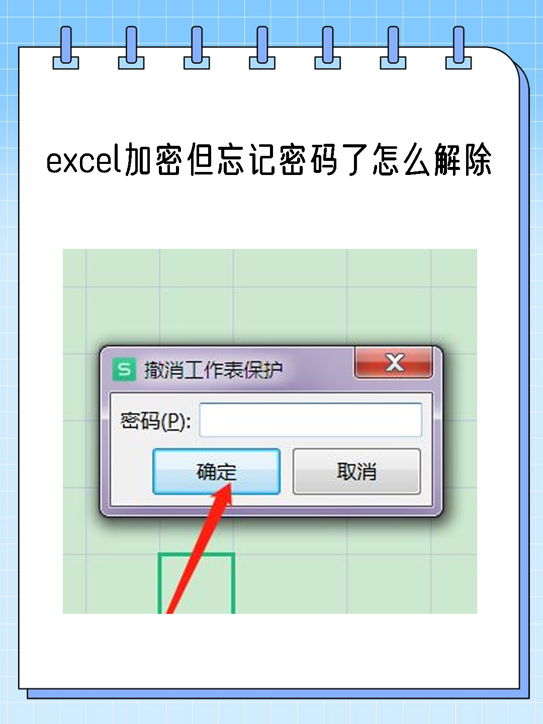This screenshot has height=724, width=543.
Task: Click the 密码(P) field label
Action: 155,420
